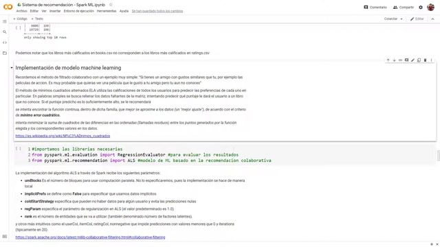Delete the cell with trash icon

(x=425, y=60)
